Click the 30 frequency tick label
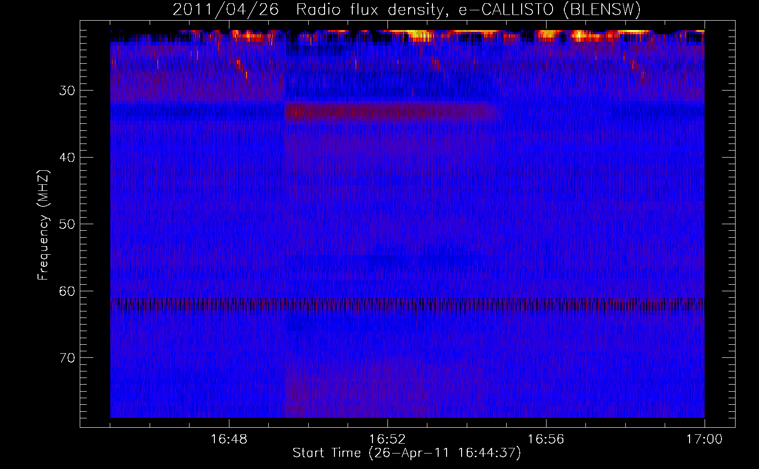The image size is (759, 469). 67,91
